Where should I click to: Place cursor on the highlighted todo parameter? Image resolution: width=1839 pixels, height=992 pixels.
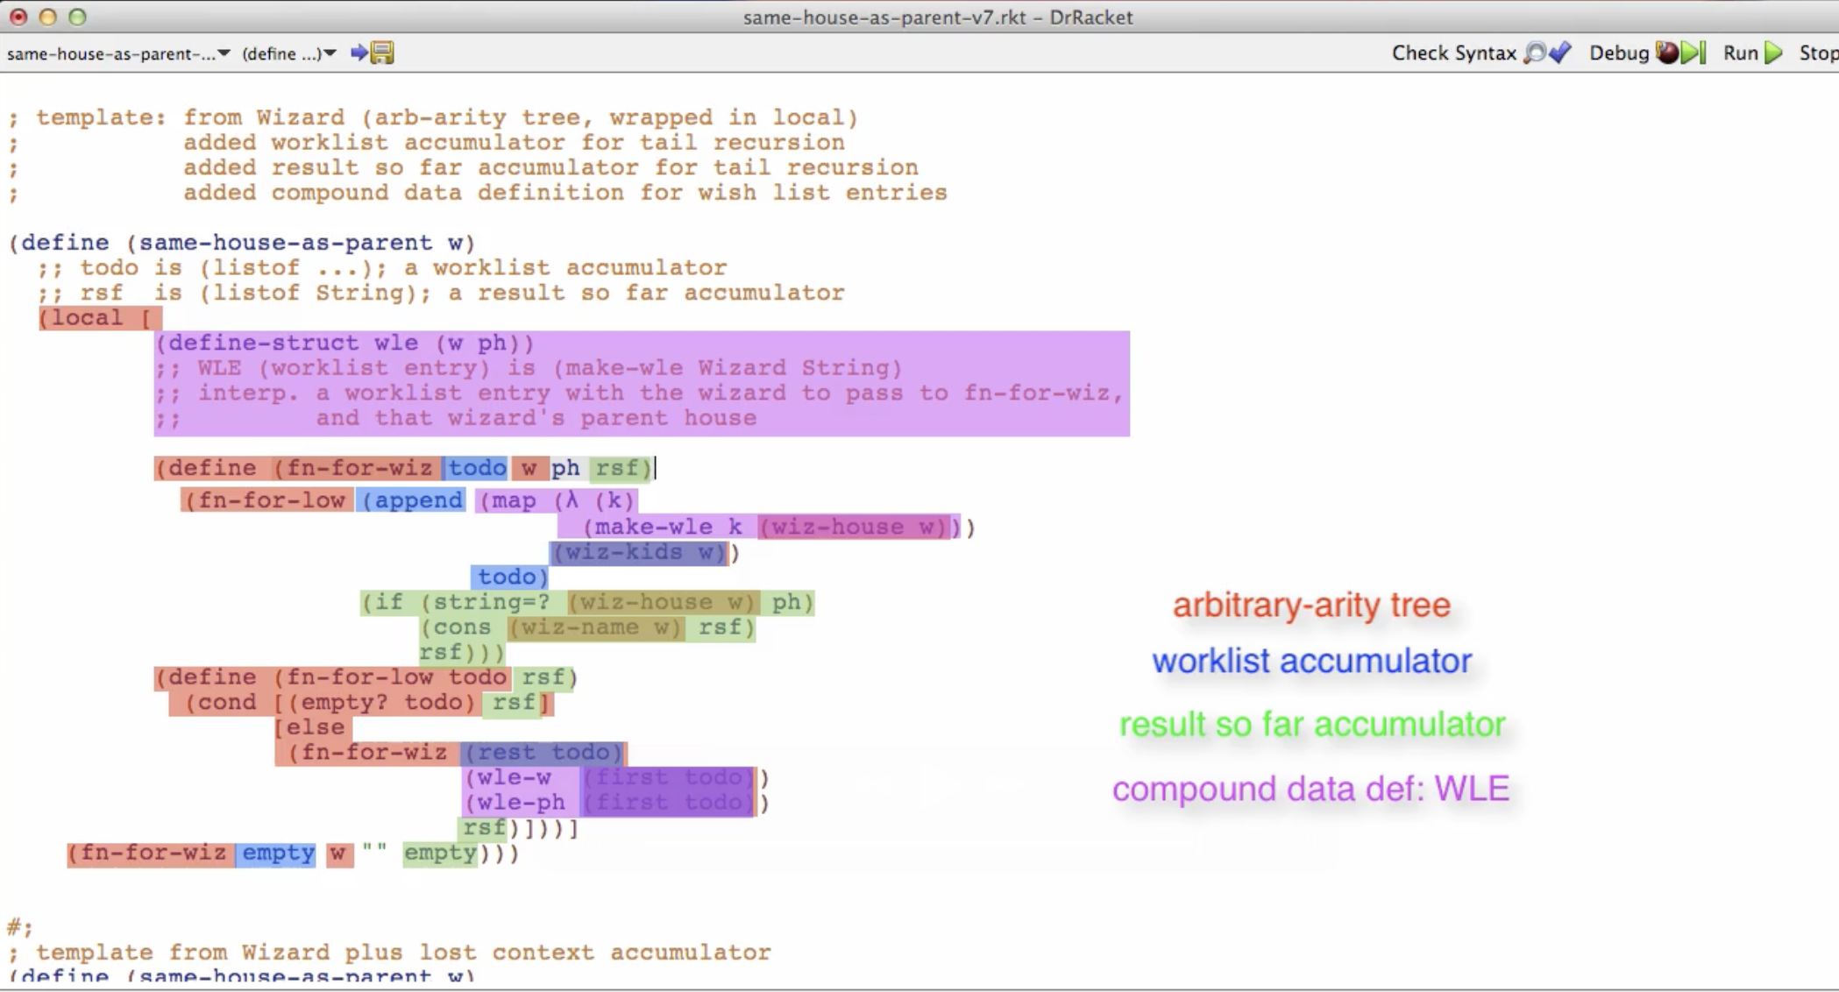tap(476, 468)
